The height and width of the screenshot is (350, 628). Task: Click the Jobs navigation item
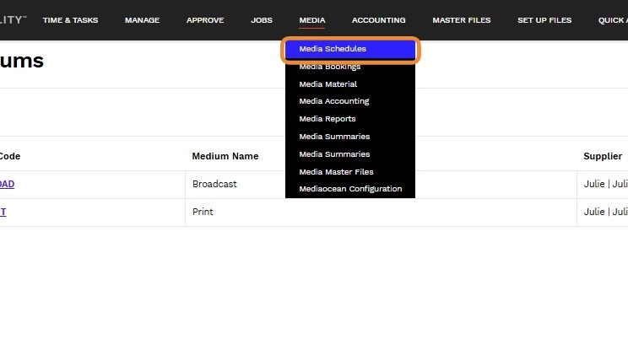tap(262, 20)
